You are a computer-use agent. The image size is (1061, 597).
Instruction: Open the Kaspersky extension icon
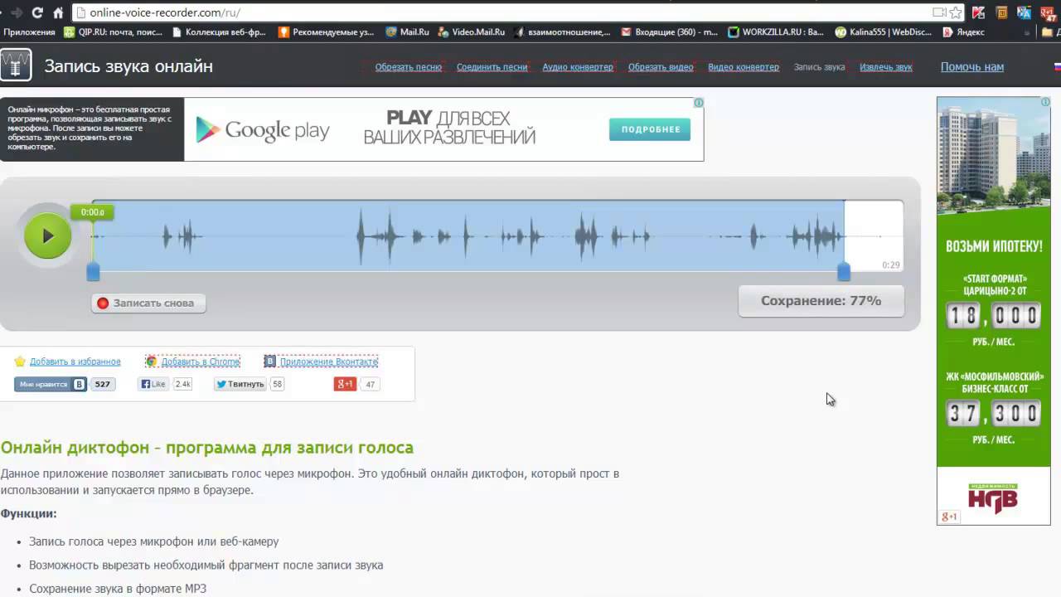coord(979,12)
